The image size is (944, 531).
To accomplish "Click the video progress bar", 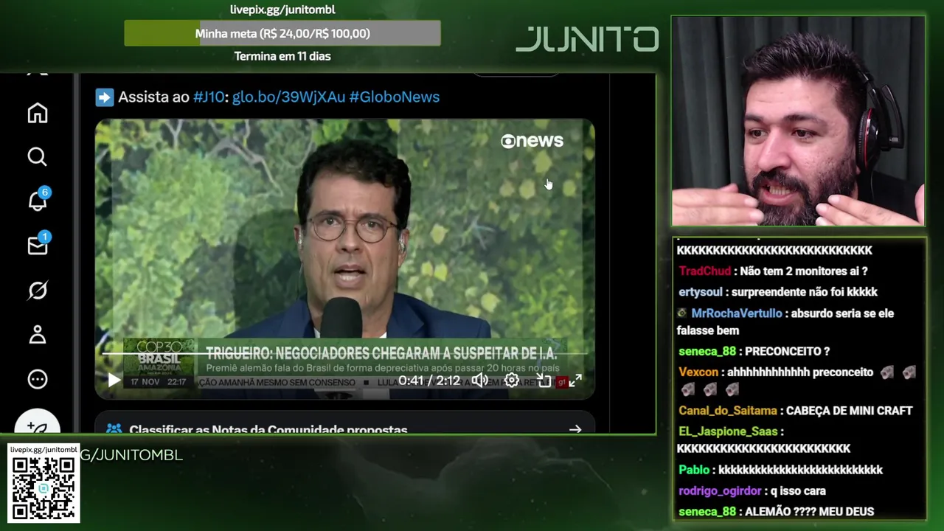I will (x=344, y=354).
